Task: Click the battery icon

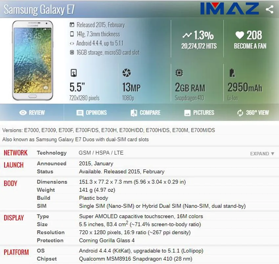Action: pyautogui.click(x=232, y=73)
